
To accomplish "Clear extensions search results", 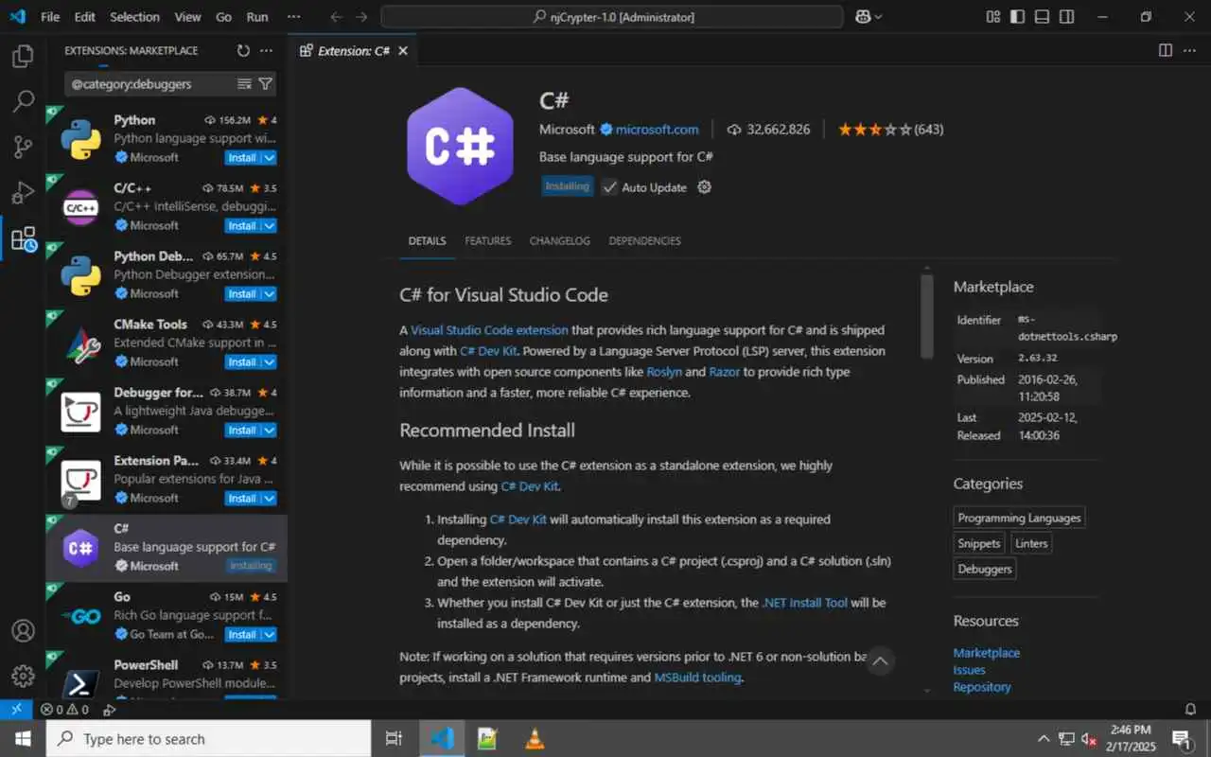I will pos(244,84).
